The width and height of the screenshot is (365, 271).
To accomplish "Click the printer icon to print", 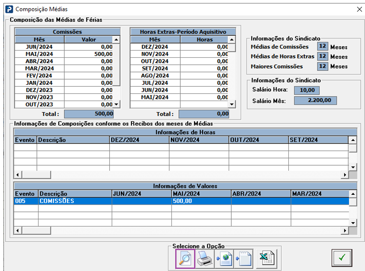I will coord(204,259).
